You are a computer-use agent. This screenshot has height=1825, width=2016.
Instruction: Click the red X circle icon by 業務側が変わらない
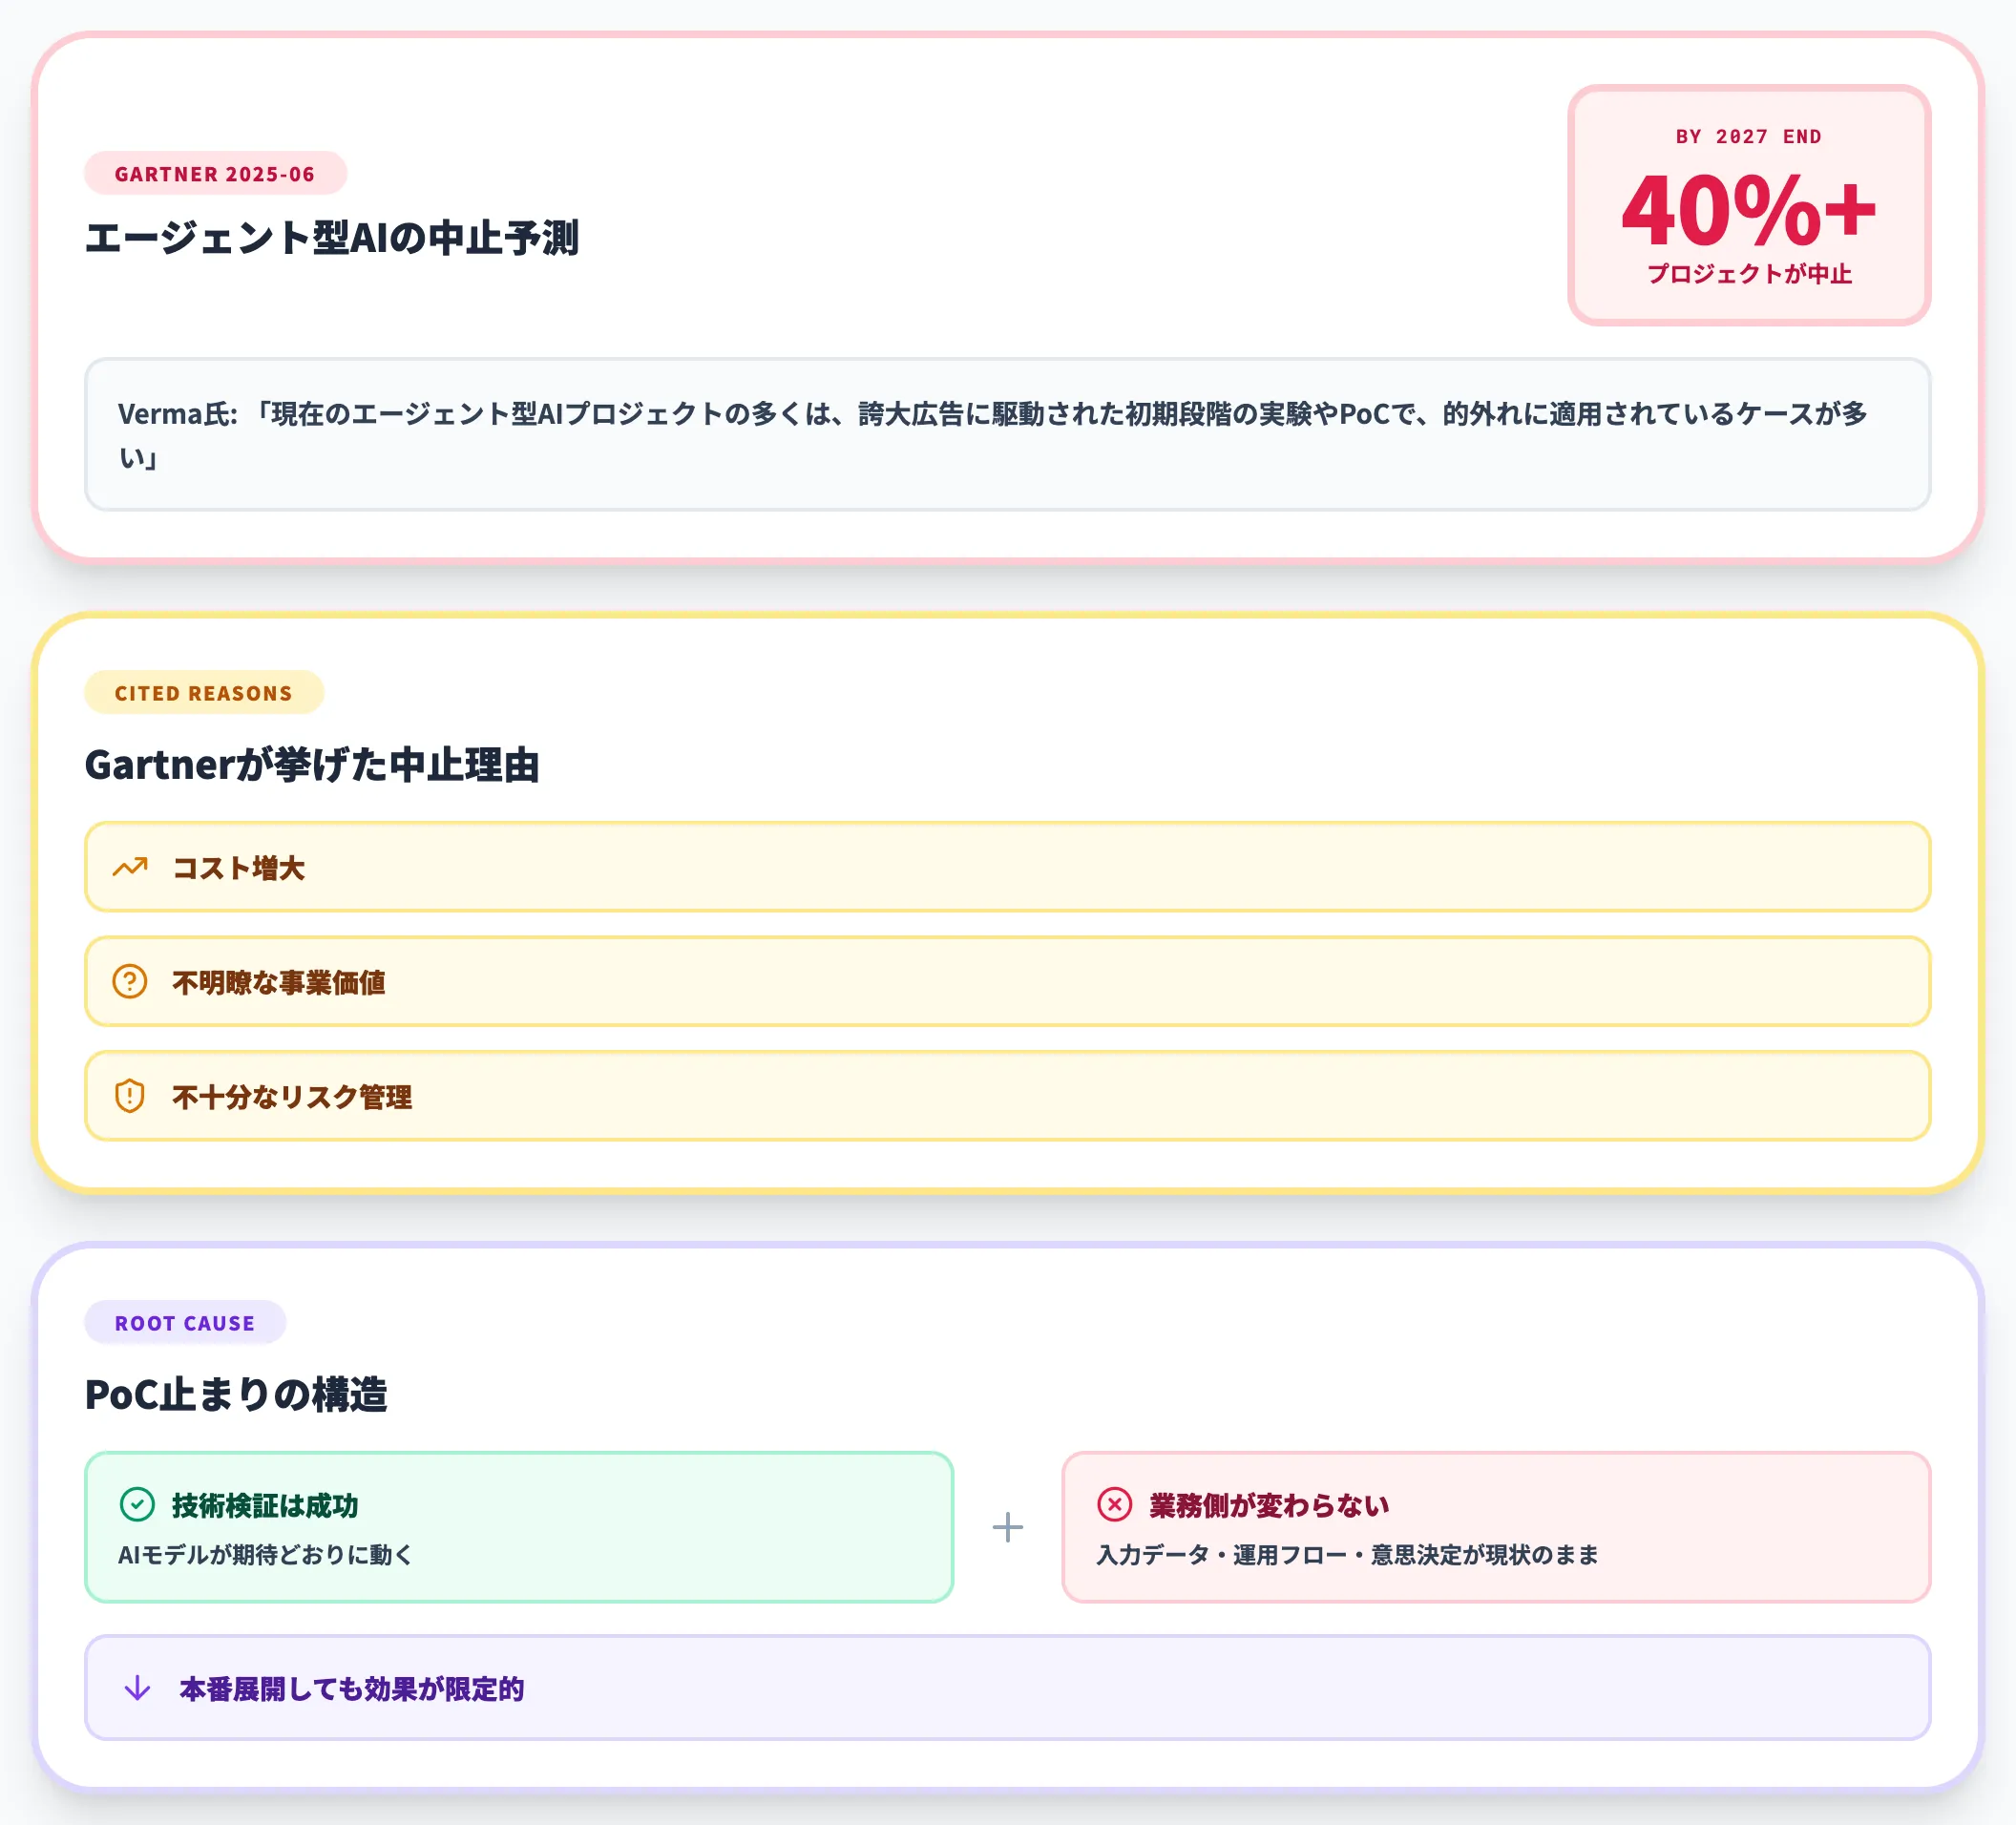coord(1114,1504)
